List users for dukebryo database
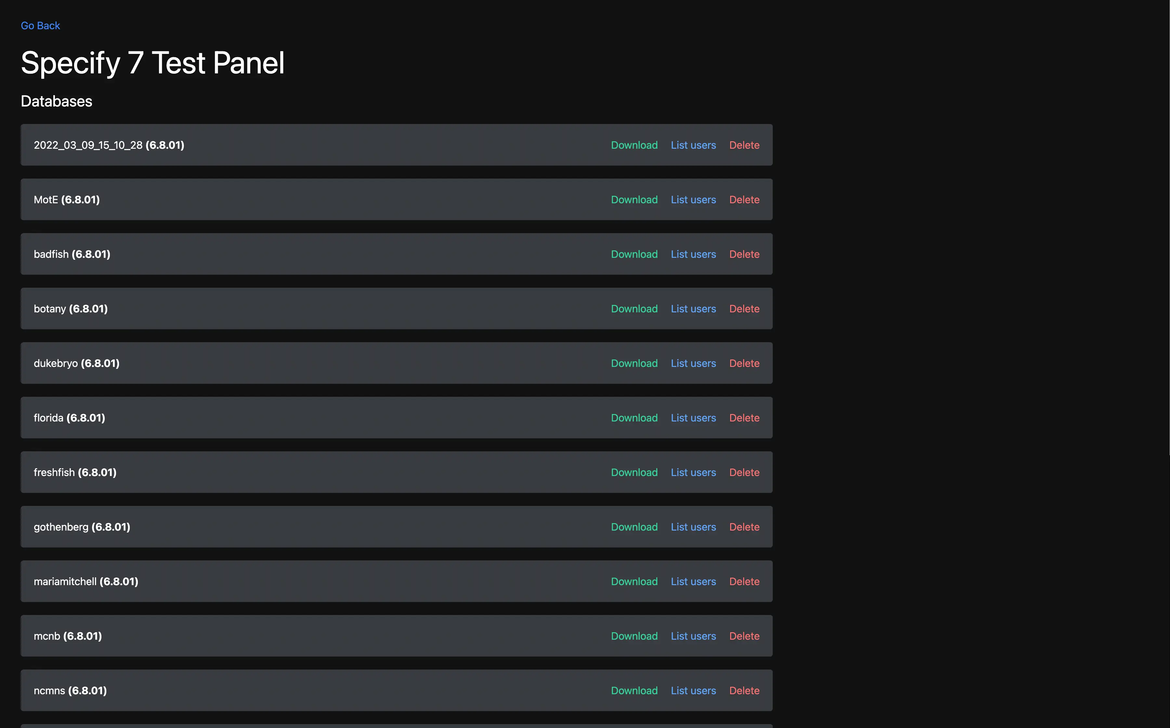The image size is (1170, 728). pyautogui.click(x=693, y=363)
